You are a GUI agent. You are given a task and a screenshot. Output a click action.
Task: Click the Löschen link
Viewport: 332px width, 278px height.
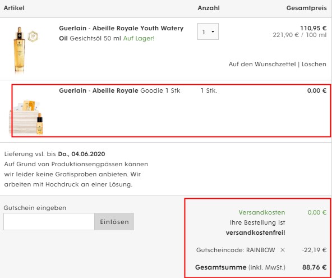click(x=314, y=64)
